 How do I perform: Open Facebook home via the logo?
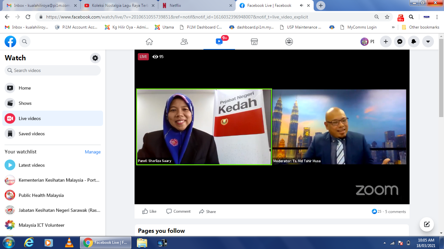[10, 41]
